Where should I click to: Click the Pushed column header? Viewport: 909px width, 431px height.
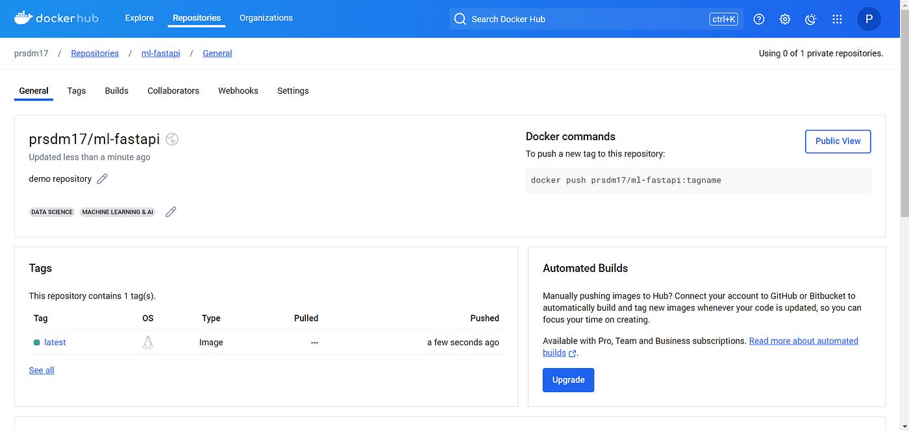[x=484, y=318]
